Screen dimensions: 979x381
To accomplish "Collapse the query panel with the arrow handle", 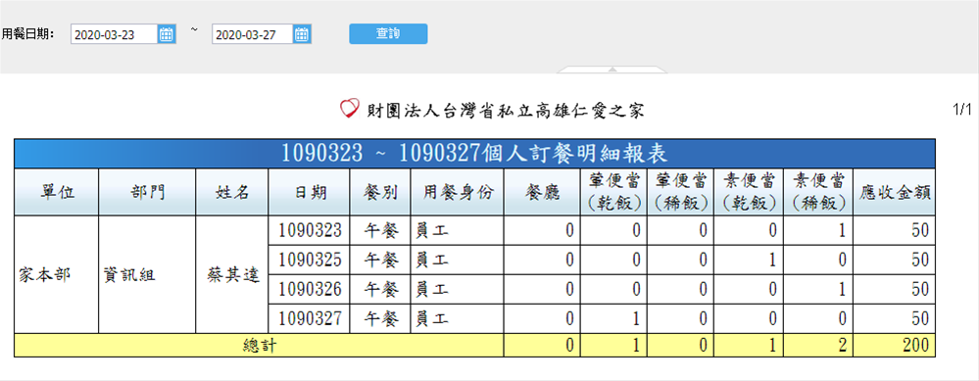I will 612,69.
